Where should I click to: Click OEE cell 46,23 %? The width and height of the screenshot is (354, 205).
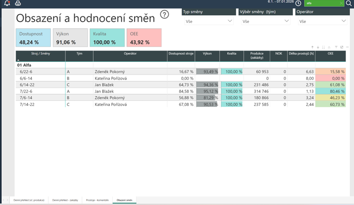pyautogui.click(x=331, y=98)
